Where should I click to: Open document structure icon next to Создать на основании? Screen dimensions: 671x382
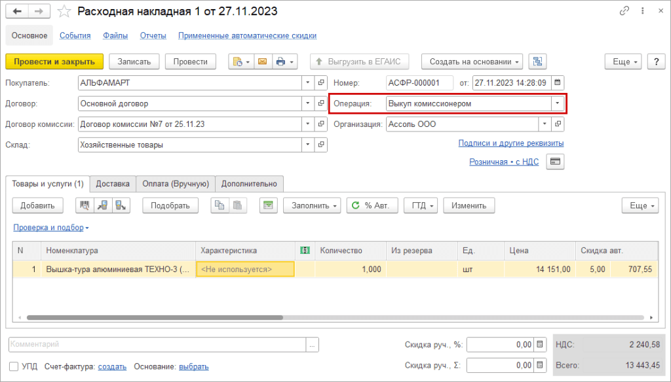pyautogui.click(x=537, y=61)
